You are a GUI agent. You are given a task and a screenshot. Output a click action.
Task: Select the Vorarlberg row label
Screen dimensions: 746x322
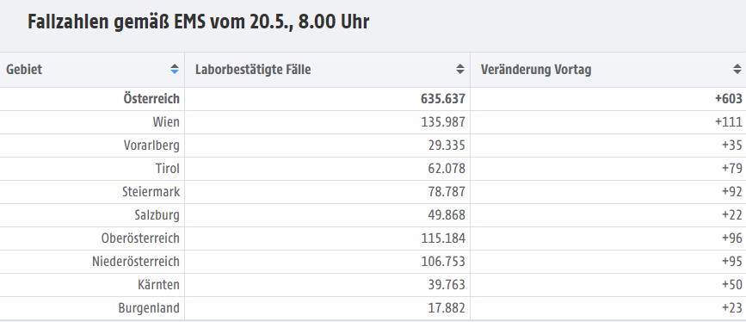[151, 146]
